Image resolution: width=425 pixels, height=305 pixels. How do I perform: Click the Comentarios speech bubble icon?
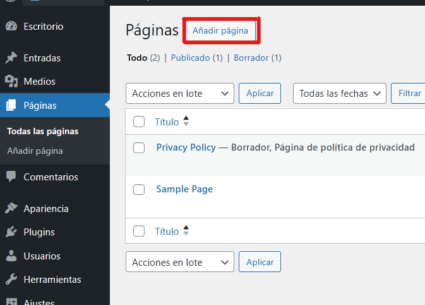[x=11, y=177]
